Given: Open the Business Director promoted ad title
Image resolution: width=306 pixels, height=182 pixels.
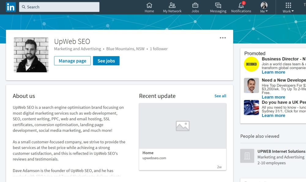Looking at the screenshot, I should pyautogui.click(x=284, y=59).
